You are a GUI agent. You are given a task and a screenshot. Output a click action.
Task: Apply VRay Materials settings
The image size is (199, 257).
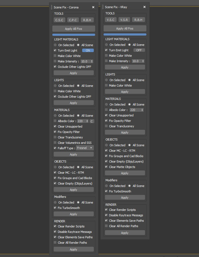[125, 132]
